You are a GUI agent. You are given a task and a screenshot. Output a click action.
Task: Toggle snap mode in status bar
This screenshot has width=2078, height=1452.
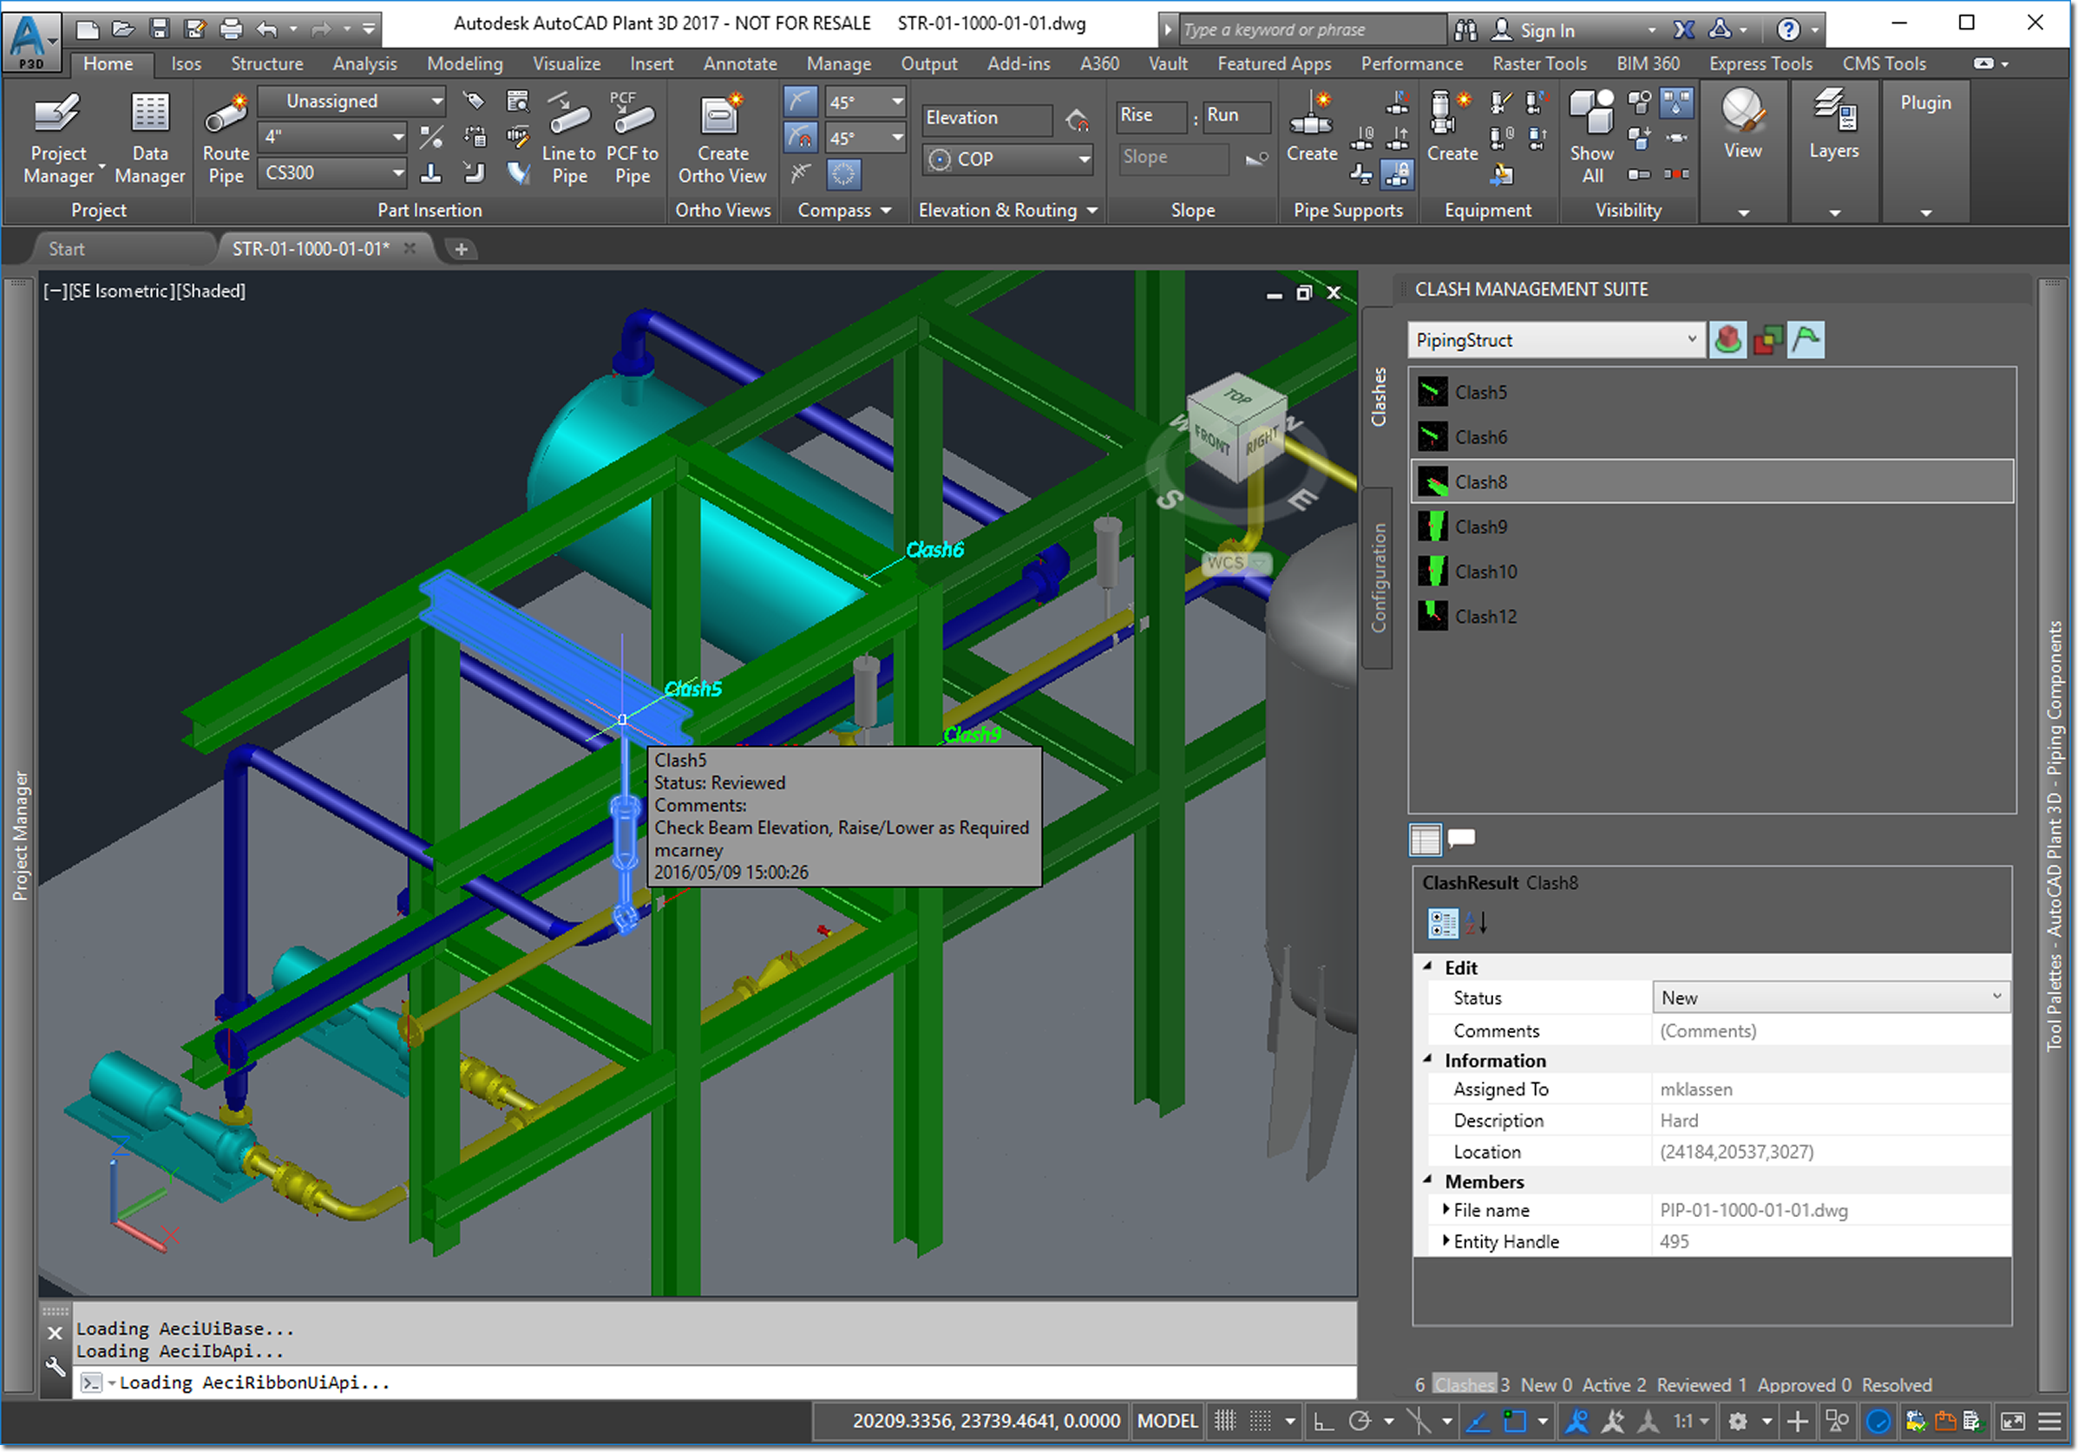(x=1261, y=1422)
